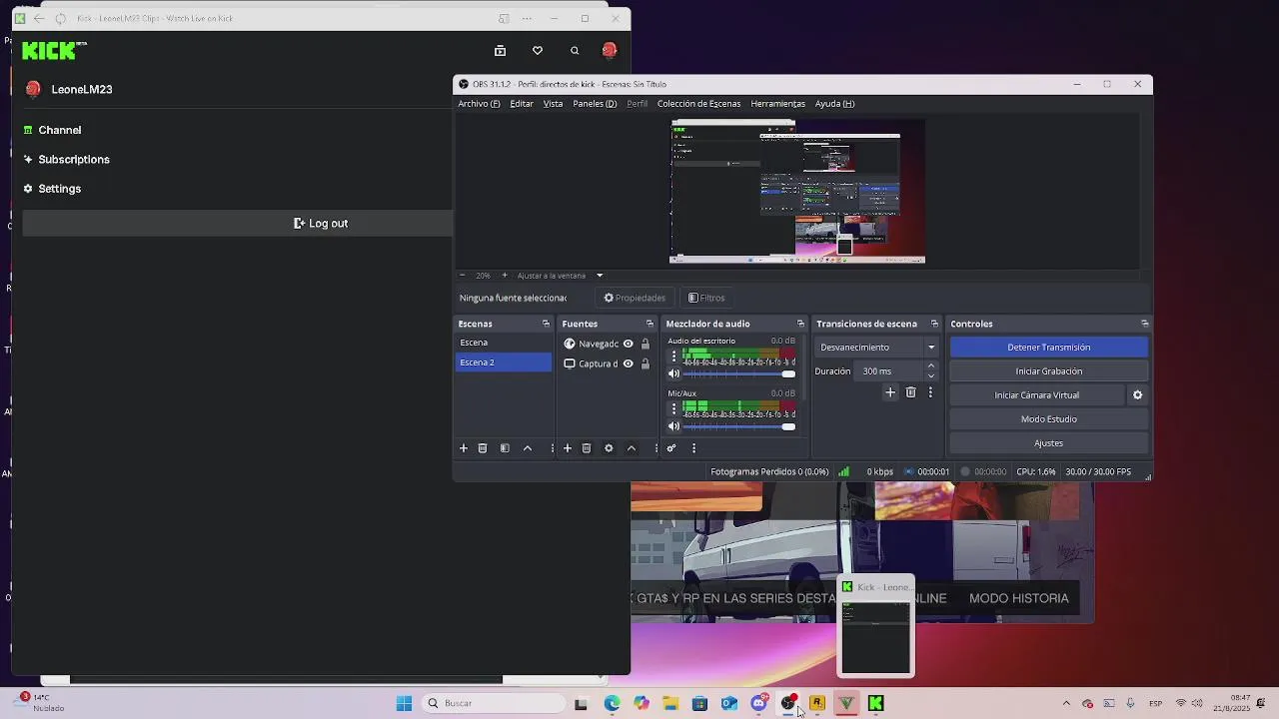Open Audio del escritorio options three-dot menu
The height and width of the screenshot is (719, 1279).
pos(673,357)
